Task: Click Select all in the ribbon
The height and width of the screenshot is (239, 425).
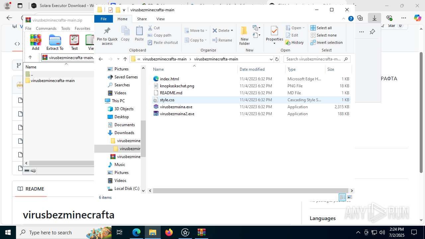Action: click(x=321, y=28)
